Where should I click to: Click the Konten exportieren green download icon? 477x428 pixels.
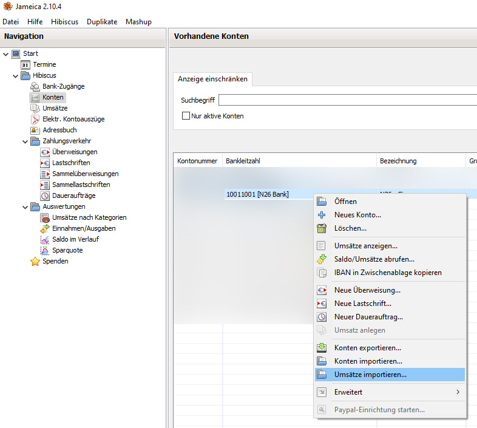coord(322,348)
